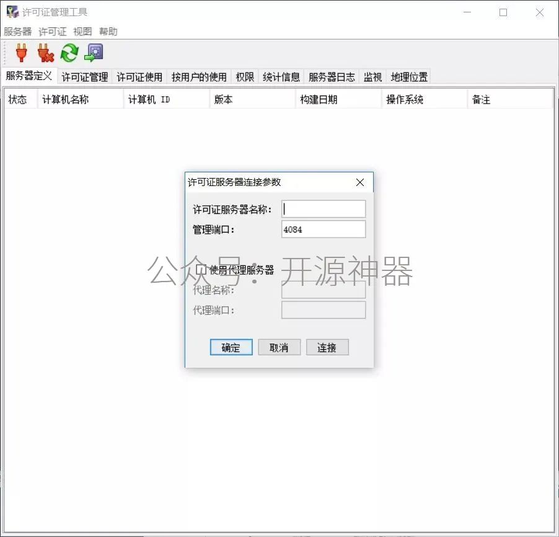Select the 服务器日志 tab
The image size is (559, 537).
tap(332, 77)
